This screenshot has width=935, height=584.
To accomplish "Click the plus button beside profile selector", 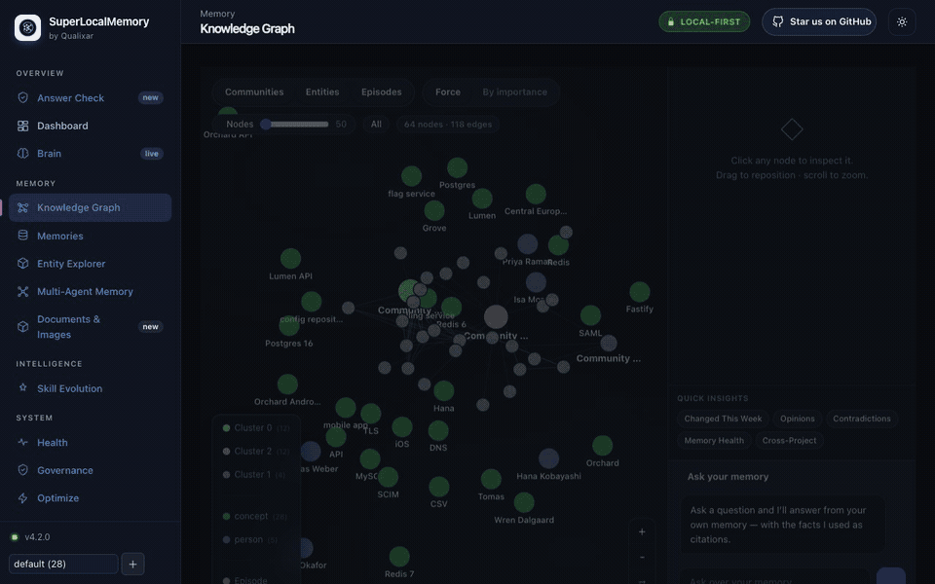I will [133, 564].
